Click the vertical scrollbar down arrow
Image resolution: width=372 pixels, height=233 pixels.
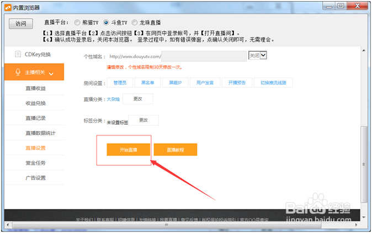364,217
